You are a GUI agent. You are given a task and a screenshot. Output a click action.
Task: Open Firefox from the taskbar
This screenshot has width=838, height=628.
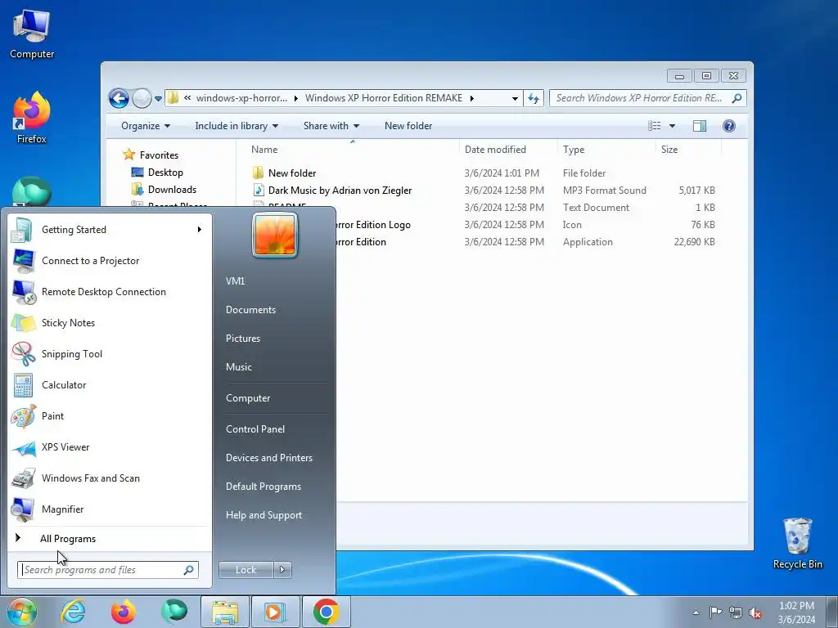[x=124, y=612]
